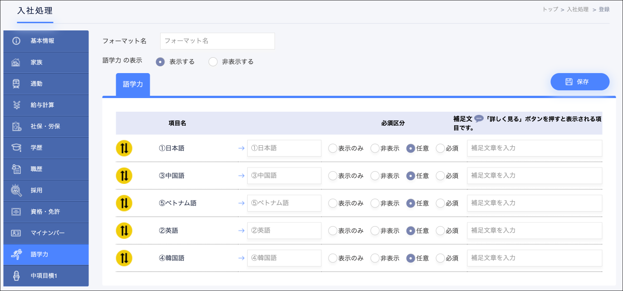Viewport: 623px width, 291px height.
Task: Select 必須 radio for ②英語 row
Action: pos(440,231)
